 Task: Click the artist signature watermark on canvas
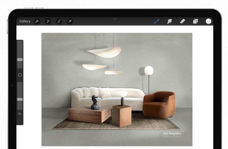tap(172, 134)
